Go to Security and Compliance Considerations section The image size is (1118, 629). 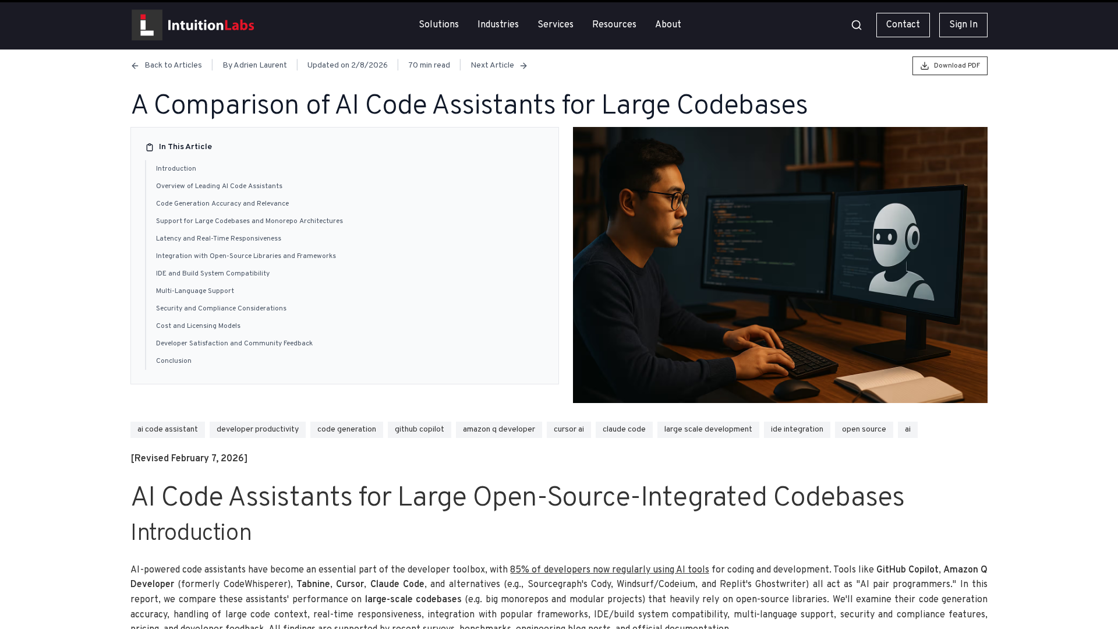pos(221,309)
